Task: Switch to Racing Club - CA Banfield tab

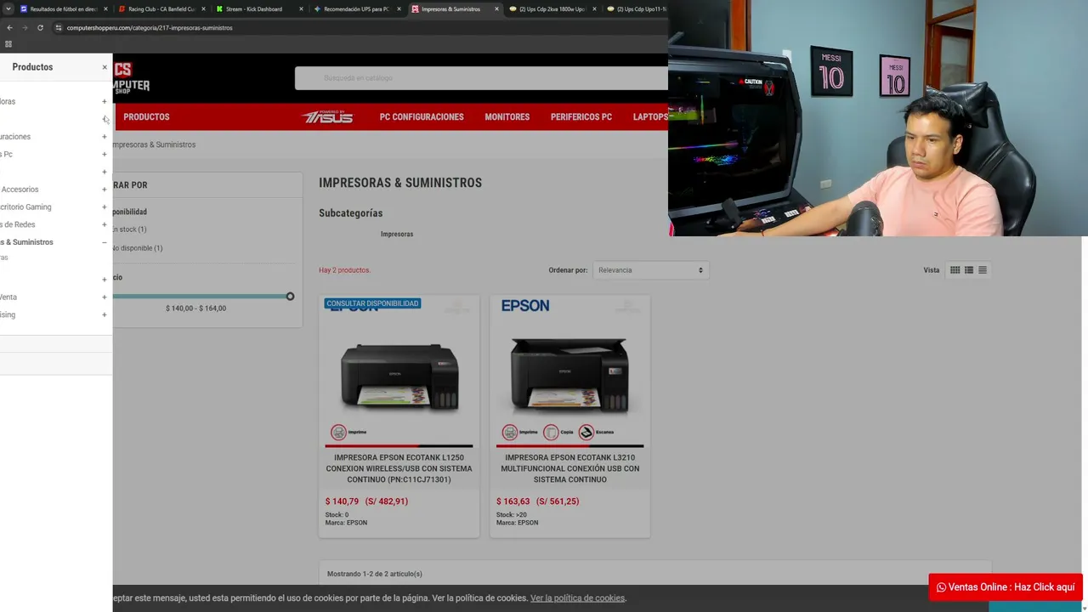Action: (161, 9)
